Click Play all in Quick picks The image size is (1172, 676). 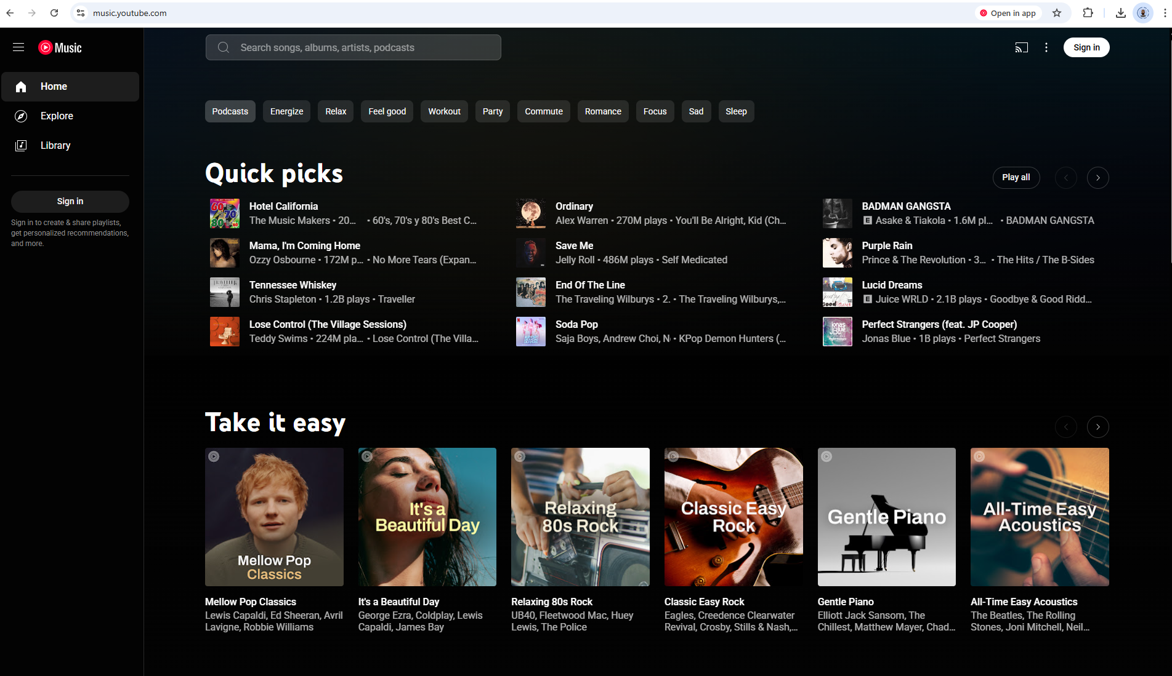[x=1016, y=178]
